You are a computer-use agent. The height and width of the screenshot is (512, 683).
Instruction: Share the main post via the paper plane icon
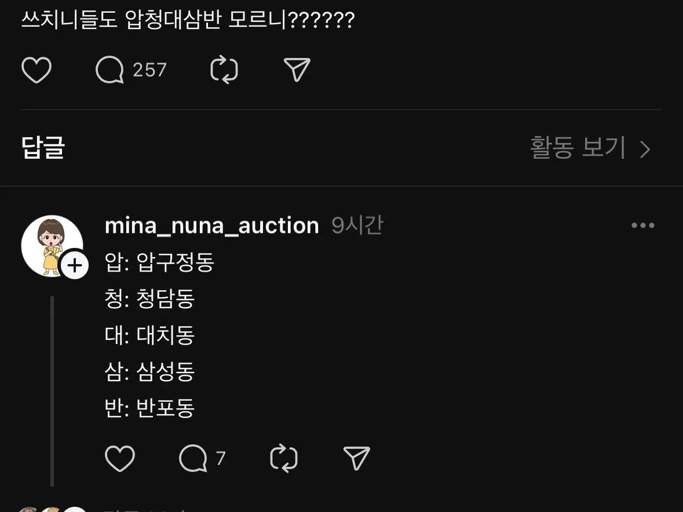[298, 71]
